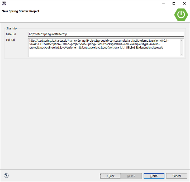Cancel the New Spring Starter Project dialog
The height and width of the screenshot is (182, 190).
[x=177, y=176]
